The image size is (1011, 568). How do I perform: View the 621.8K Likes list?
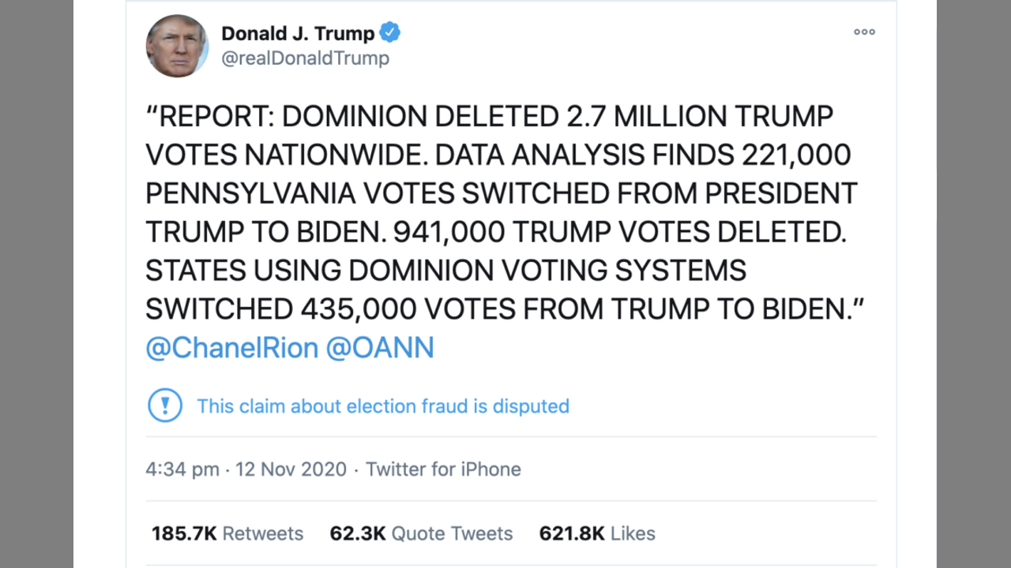click(x=597, y=533)
